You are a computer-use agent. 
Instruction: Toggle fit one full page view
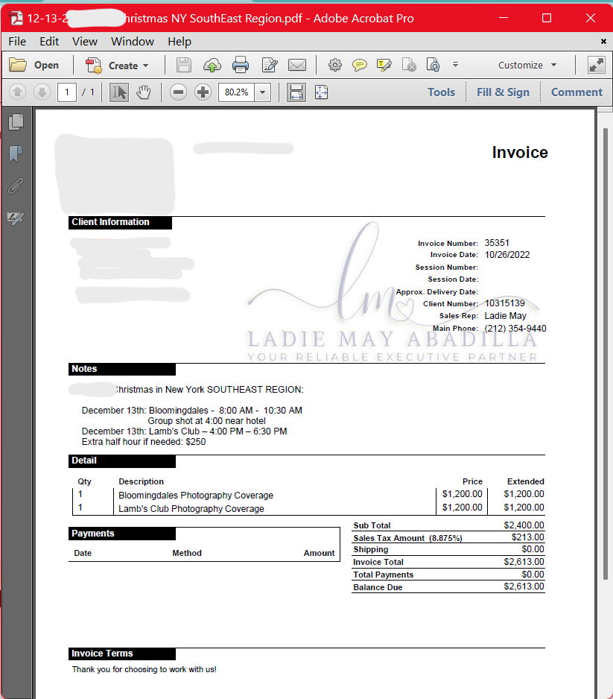click(321, 92)
